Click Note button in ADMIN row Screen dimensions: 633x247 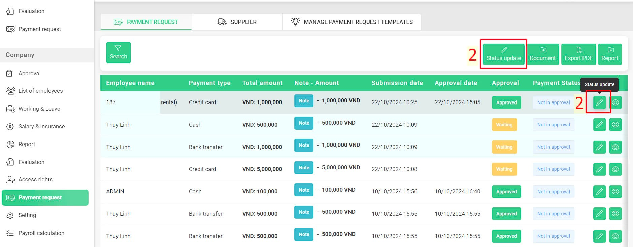tap(304, 190)
